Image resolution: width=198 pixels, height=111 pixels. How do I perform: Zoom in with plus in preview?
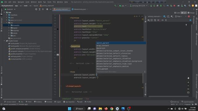point(188,82)
